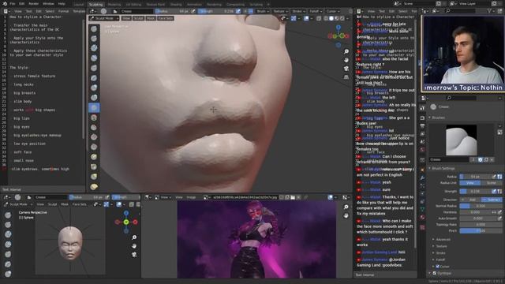Click the pan hand gizmo in main viewport

(x=346, y=60)
